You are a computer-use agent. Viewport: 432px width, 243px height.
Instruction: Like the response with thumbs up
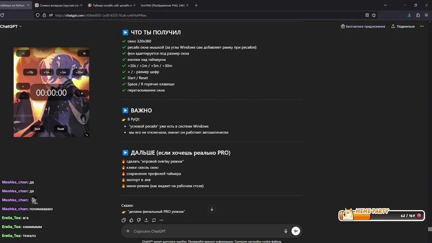(131, 220)
